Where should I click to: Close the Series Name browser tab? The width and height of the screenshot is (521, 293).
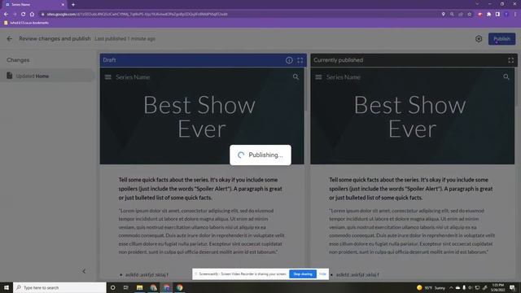pyautogui.click(x=63, y=5)
